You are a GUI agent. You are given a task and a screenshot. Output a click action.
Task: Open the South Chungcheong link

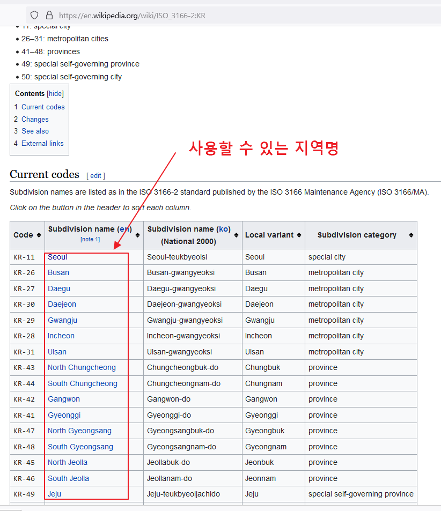coord(83,383)
